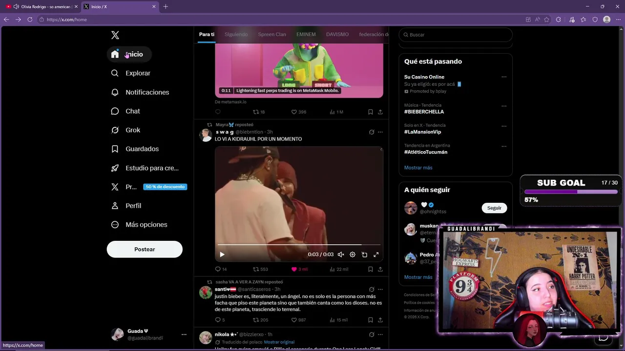The height and width of the screenshot is (351, 625).
Task: Open Grok
Action: pyautogui.click(x=125, y=130)
